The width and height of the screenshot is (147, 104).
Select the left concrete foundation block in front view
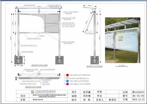point(19,60)
